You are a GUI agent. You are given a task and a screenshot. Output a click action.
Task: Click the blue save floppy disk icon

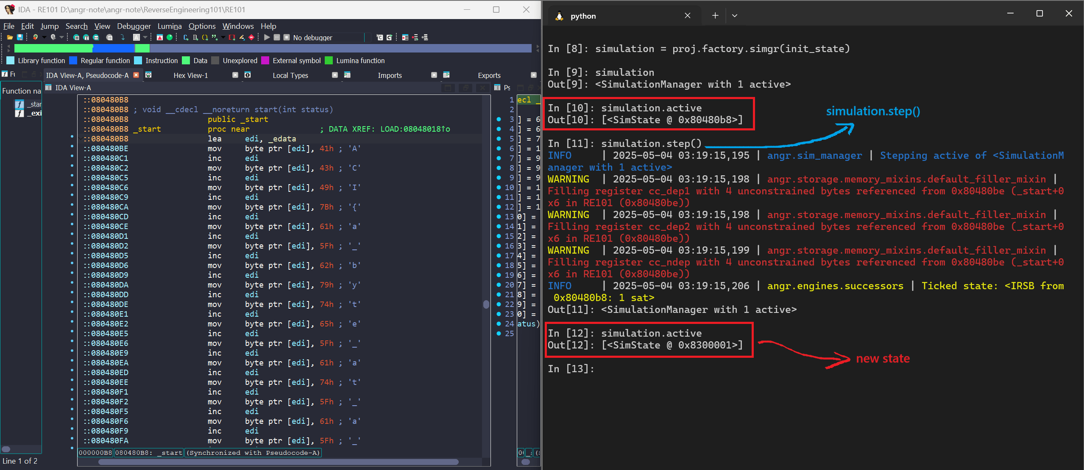point(20,37)
